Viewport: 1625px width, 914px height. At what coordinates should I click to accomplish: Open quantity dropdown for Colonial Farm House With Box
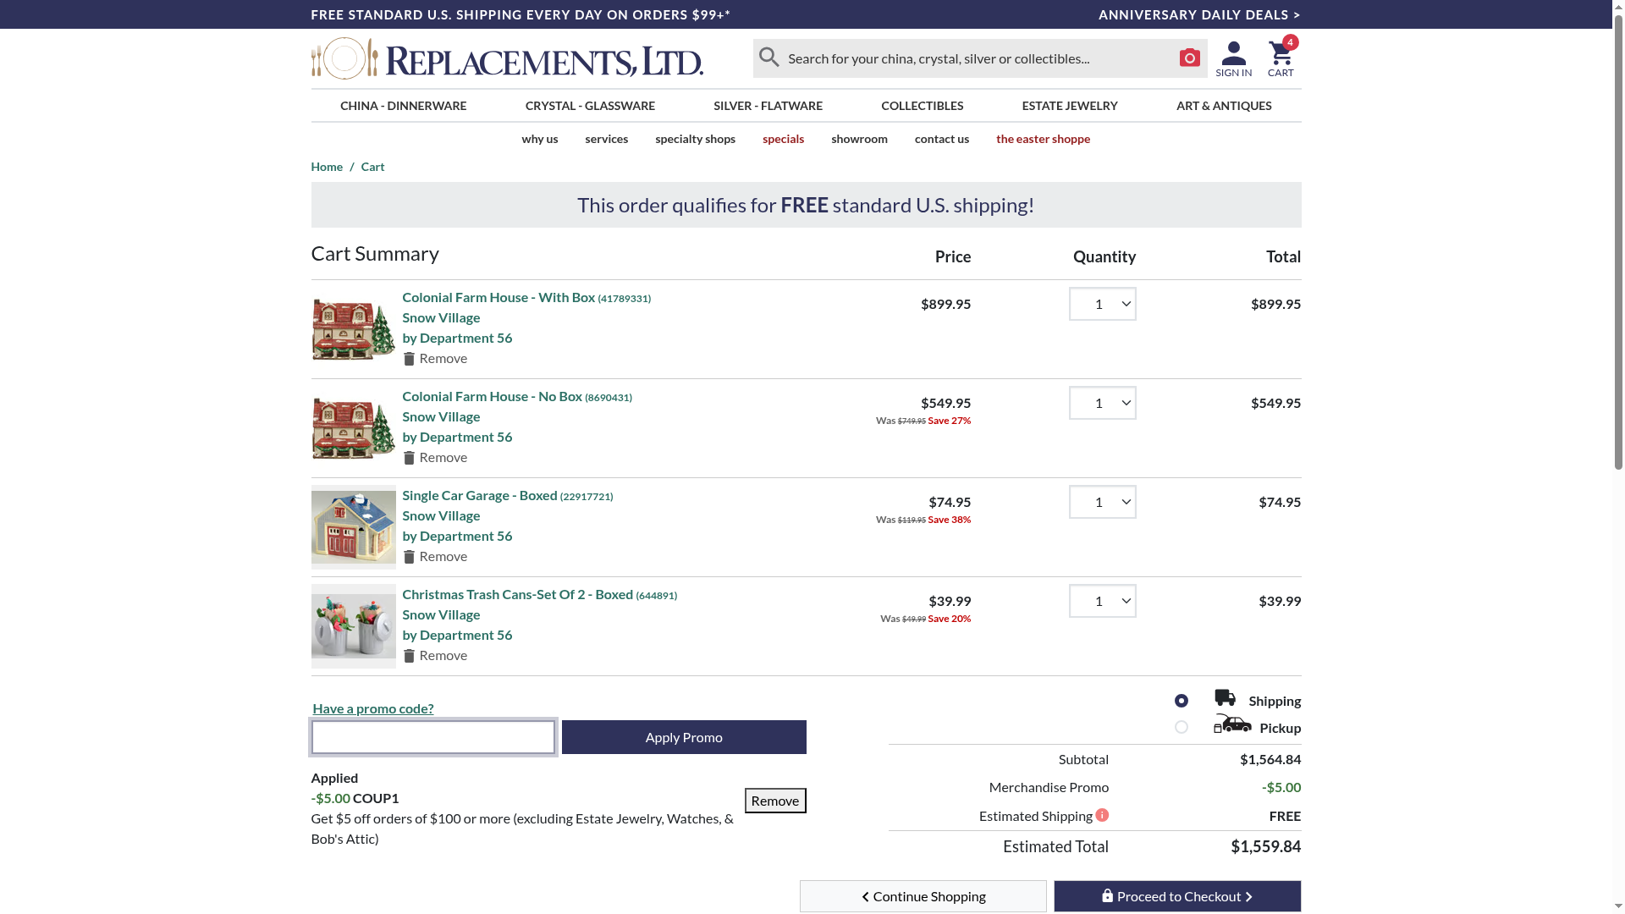[x=1102, y=304]
